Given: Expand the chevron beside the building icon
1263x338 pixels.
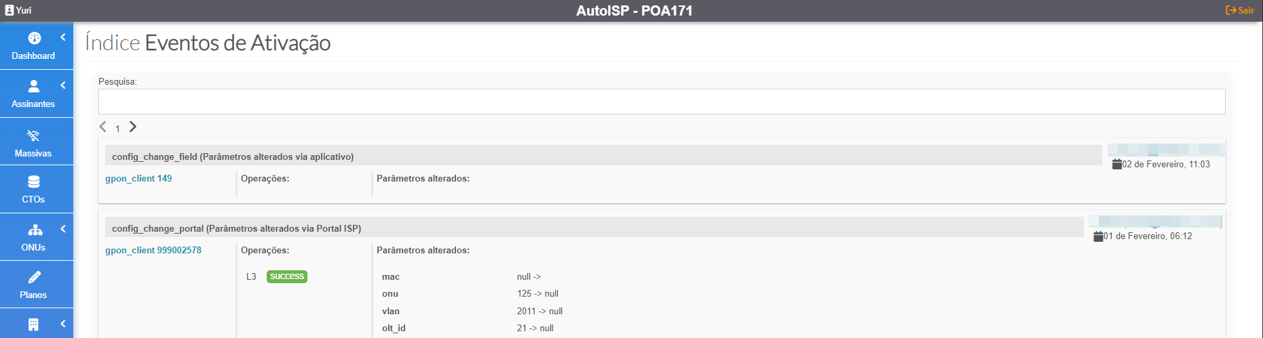Looking at the screenshot, I should pos(63,324).
